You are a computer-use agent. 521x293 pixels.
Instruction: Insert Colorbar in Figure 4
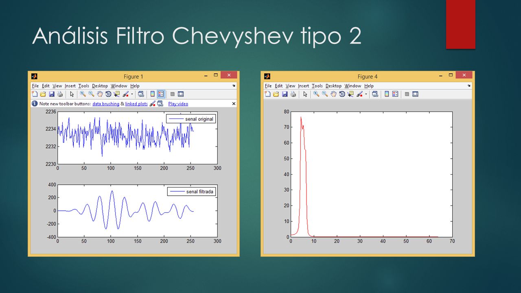point(387,94)
